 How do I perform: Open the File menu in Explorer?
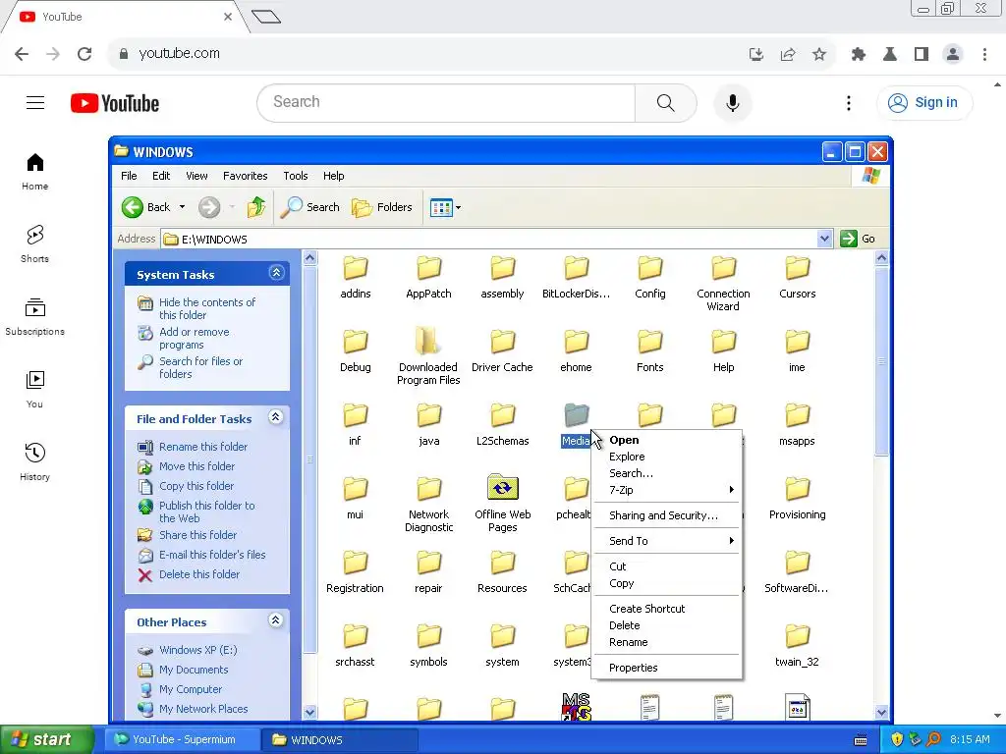pos(129,176)
